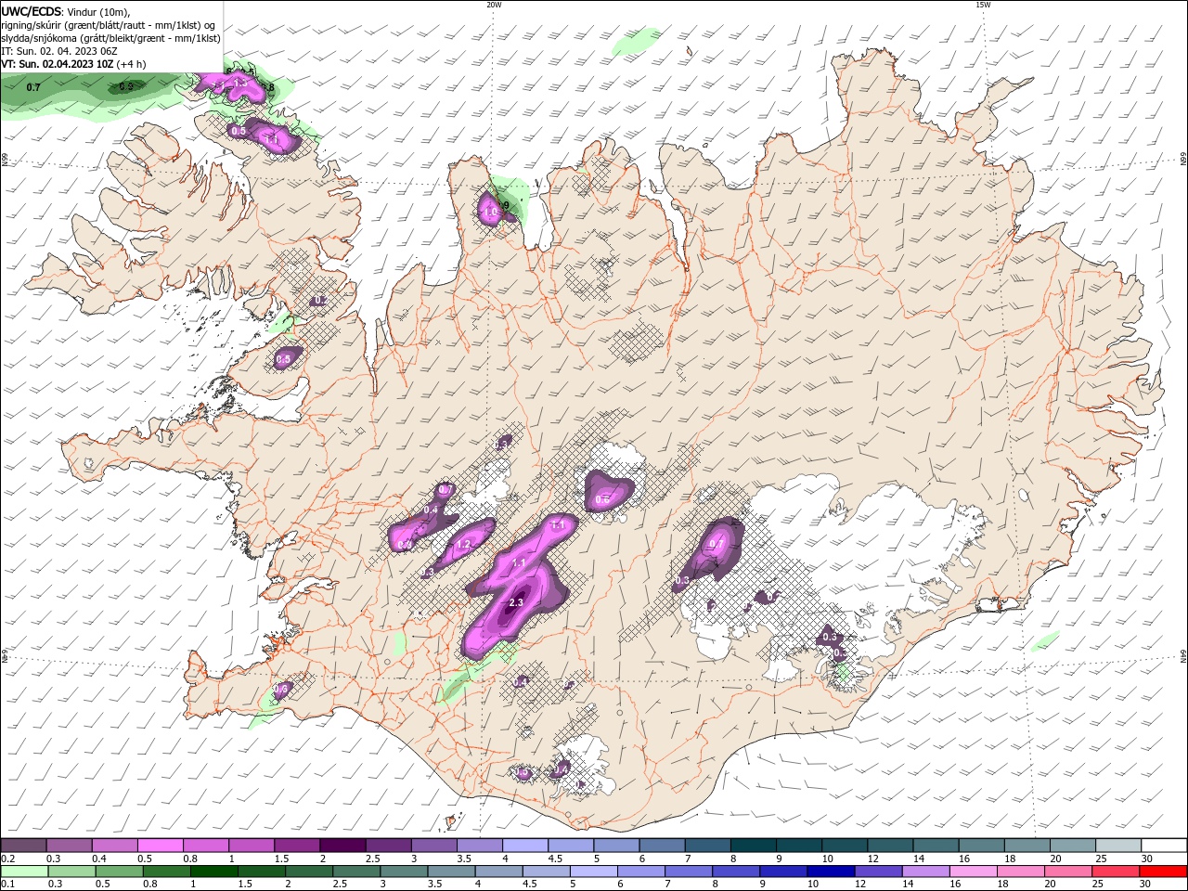Click the 'rigning/skúrir (grænt/blátt/rautt - mm/1klst) og' line

[x=109, y=25]
